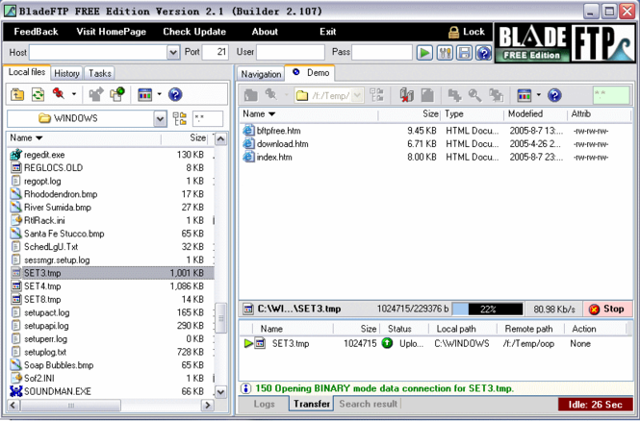Screen dimensions: 640x421
Task: Click the Port input field
Action: (x=216, y=52)
